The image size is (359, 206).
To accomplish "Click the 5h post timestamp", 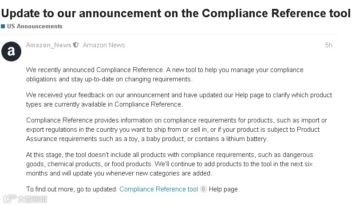I will pos(328,45).
